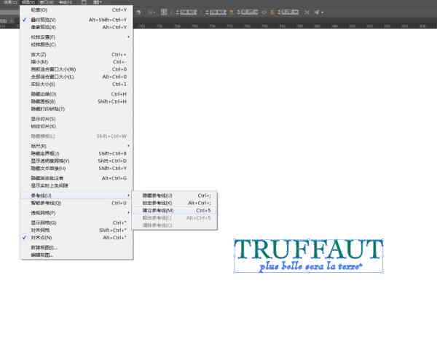This screenshot has width=437, height=337.
Task: Toggle checked 叠印预览(V) overprint preview
Action: click(x=76, y=20)
